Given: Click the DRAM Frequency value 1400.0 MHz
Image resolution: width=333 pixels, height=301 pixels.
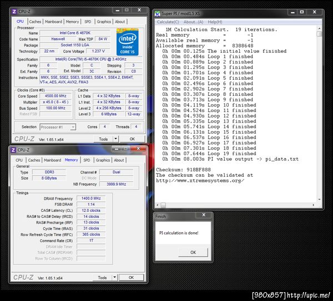Looking at the screenshot, I should (x=91, y=198).
